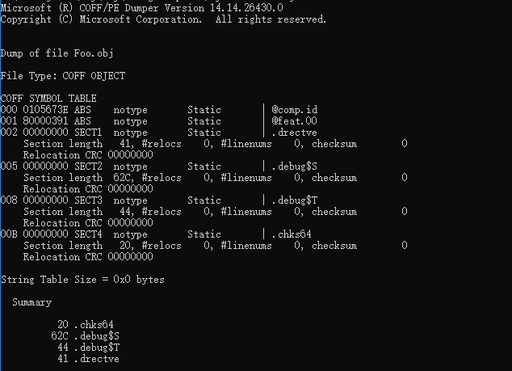Select the .drectve entry under Summary
This screenshot has height=371, width=512.
pos(96,359)
